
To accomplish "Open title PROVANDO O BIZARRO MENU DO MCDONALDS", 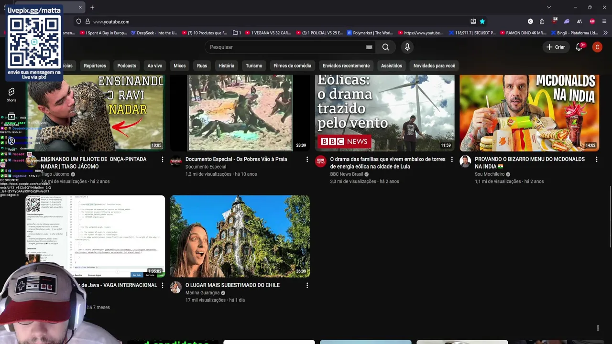I will pyautogui.click(x=530, y=162).
